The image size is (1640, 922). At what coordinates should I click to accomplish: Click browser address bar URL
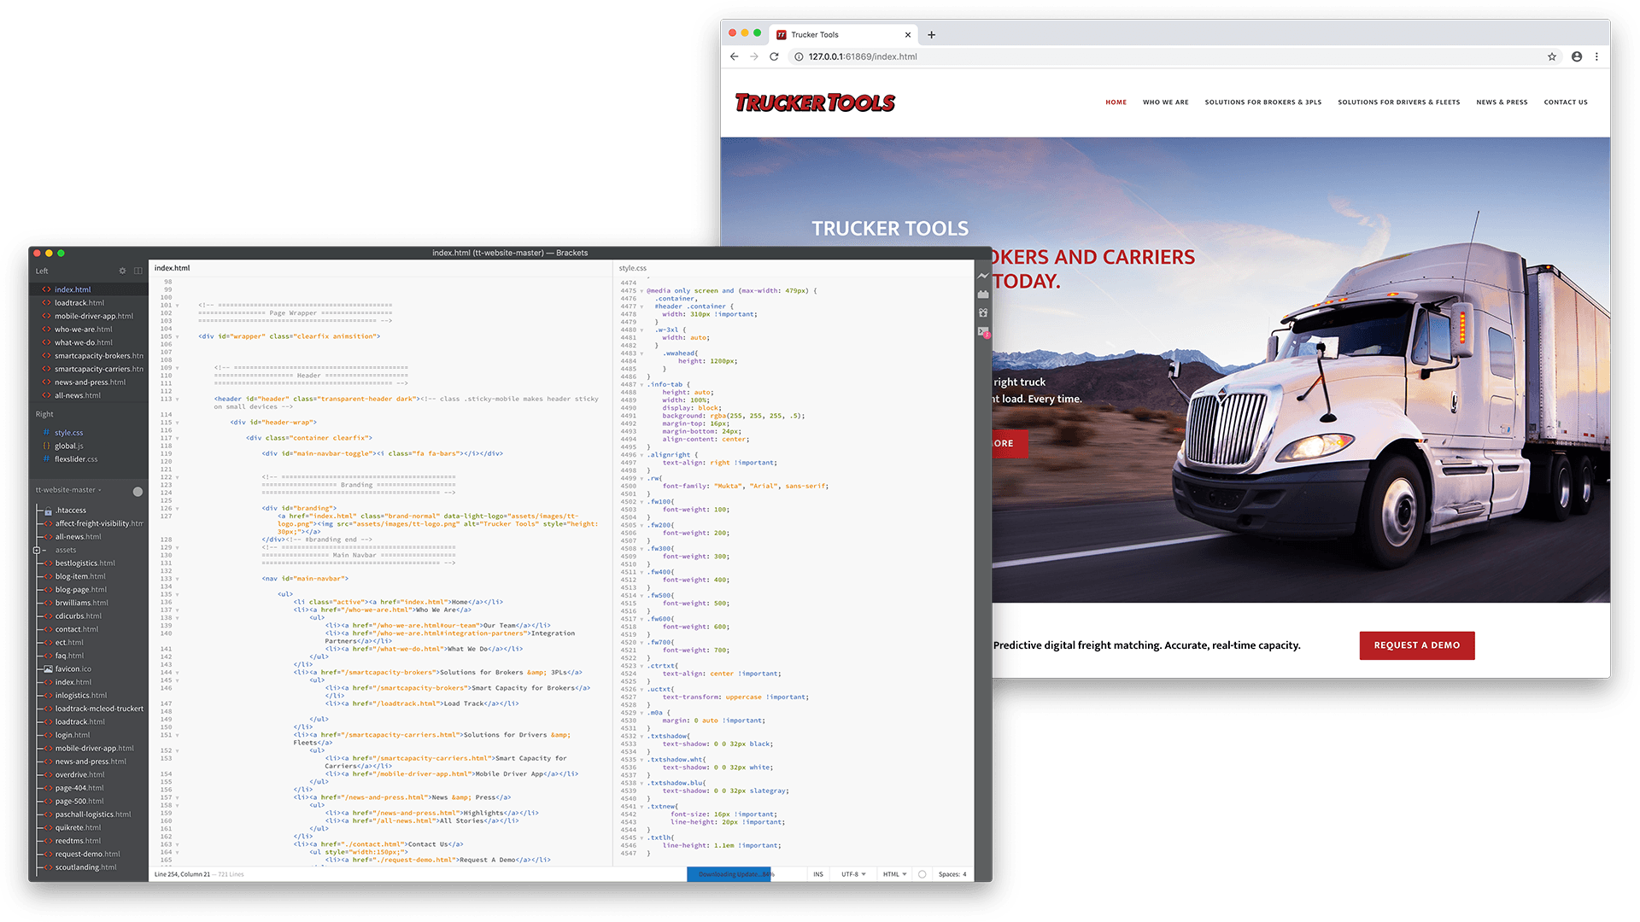(863, 56)
